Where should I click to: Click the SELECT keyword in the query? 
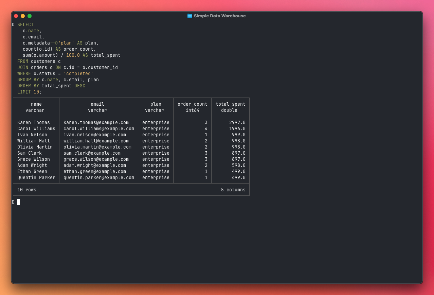(25, 25)
